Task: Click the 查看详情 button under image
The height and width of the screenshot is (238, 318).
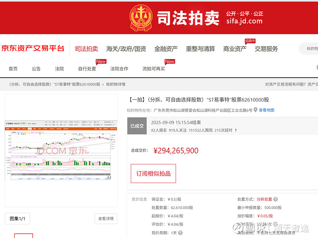Action: click(106, 218)
